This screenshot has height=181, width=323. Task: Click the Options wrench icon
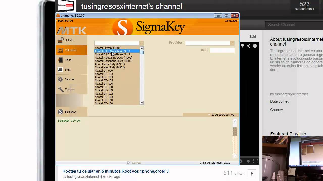click(60, 89)
